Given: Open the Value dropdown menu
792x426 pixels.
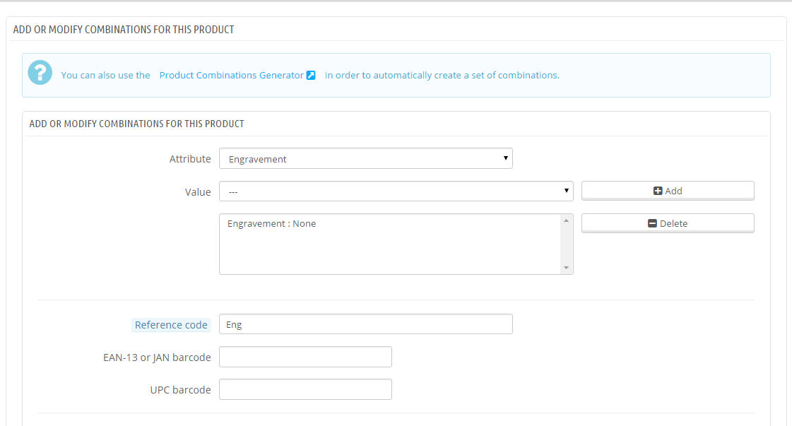Looking at the screenshot, I should pos(396,191).
